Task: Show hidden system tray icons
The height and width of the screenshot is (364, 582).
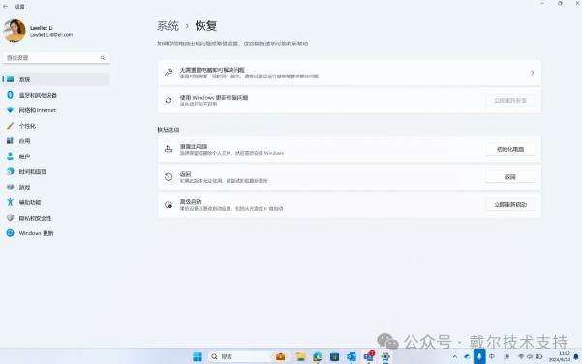Action: point(455,356)
